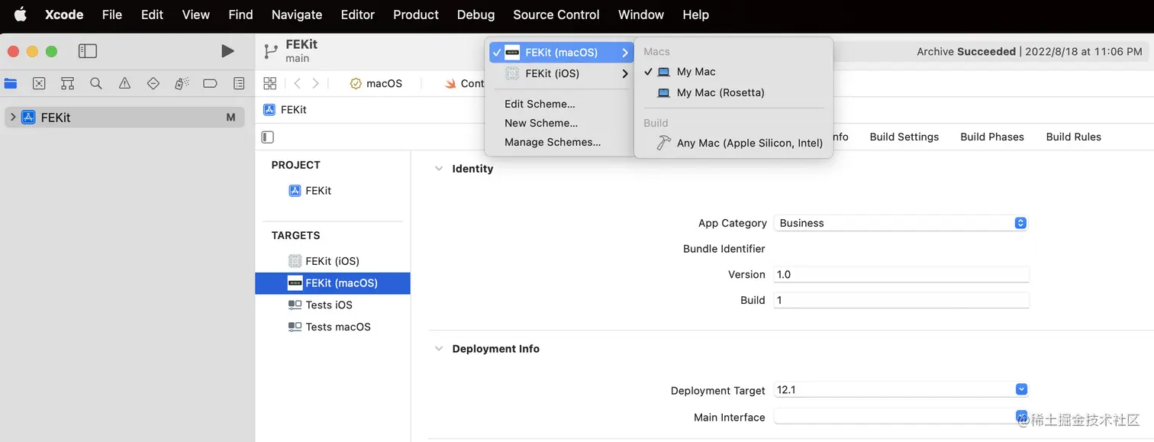Click the FEKit project file icon in navigator

(x=28, y=117)
